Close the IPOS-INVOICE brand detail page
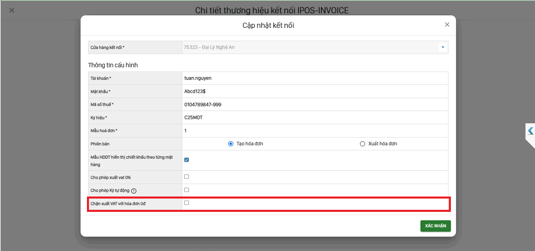Screen dimensions: 535x251 [12, 10]
